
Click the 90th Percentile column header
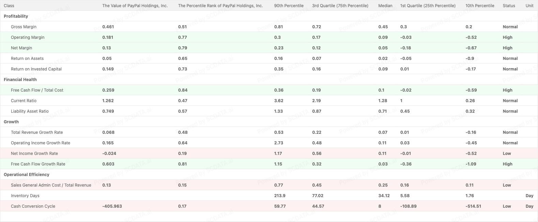point(289,6)
